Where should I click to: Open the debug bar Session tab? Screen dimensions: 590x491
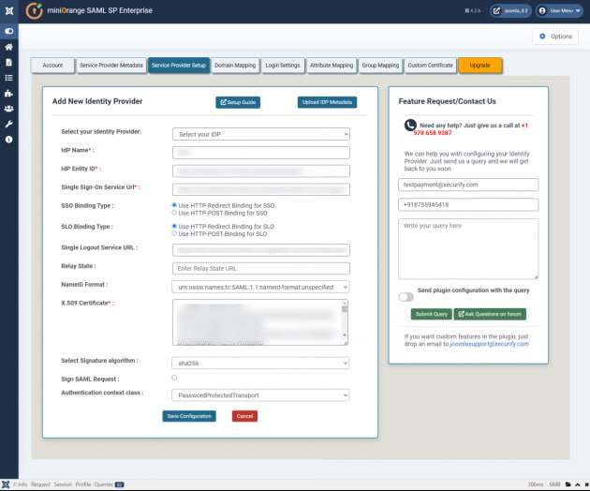tap(63, 484)
